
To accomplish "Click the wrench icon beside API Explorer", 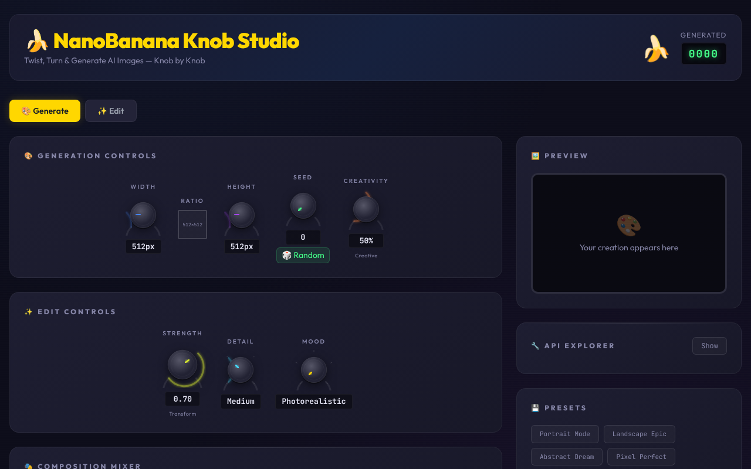I will pyautogui.click(x=535, y=346).
